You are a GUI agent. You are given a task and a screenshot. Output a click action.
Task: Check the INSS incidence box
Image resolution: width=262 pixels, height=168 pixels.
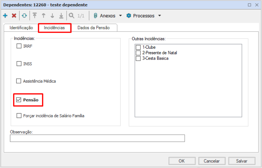(x=19, y=64)
